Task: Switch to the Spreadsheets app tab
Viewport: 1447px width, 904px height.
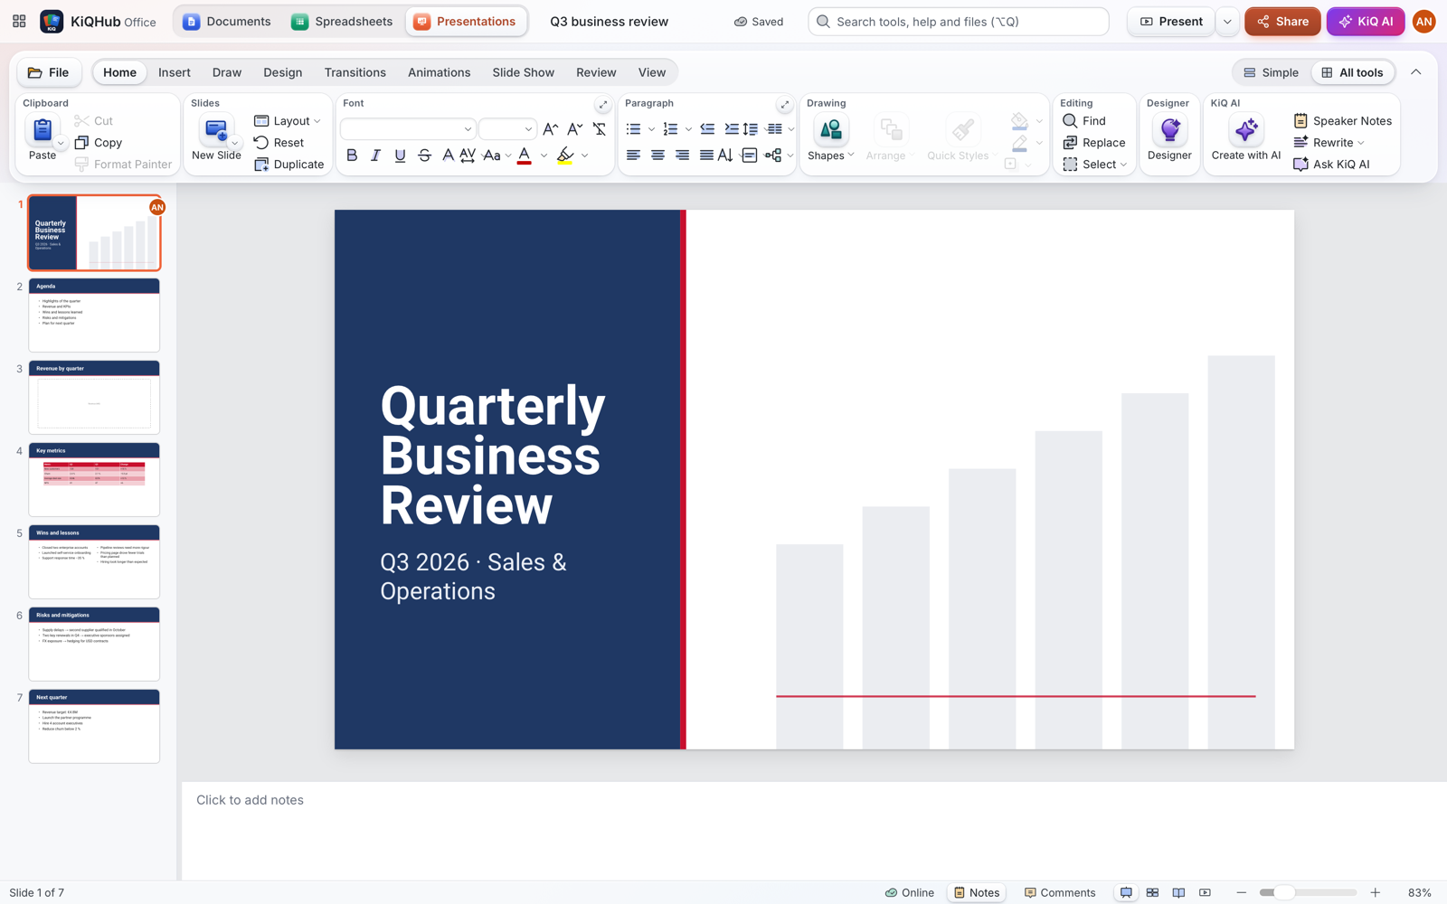Action: [x=342, y=22]
